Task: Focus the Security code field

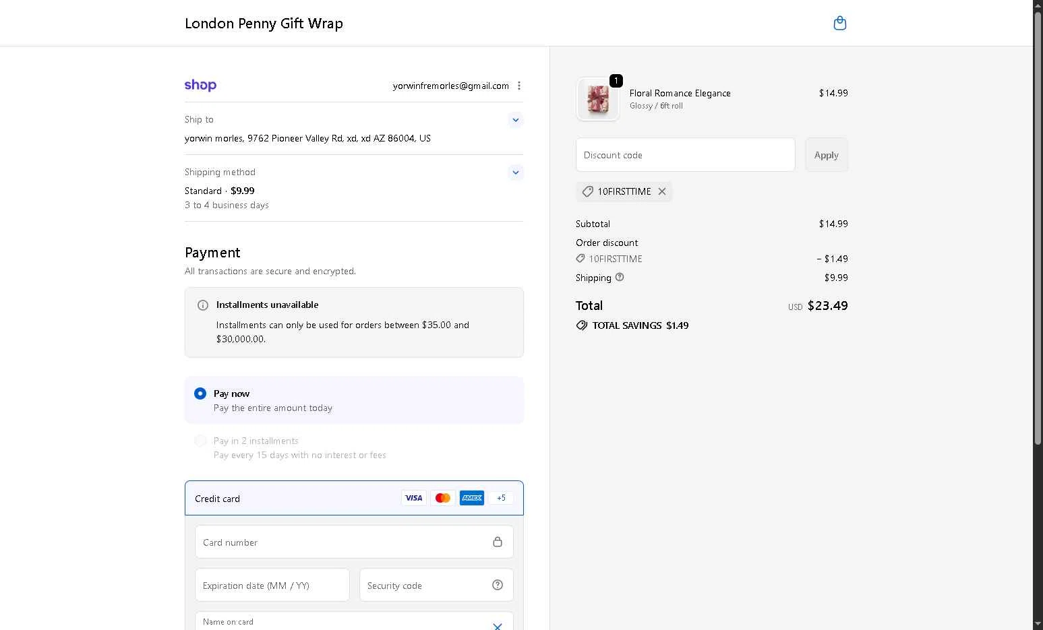Action: tap(436, 585)
